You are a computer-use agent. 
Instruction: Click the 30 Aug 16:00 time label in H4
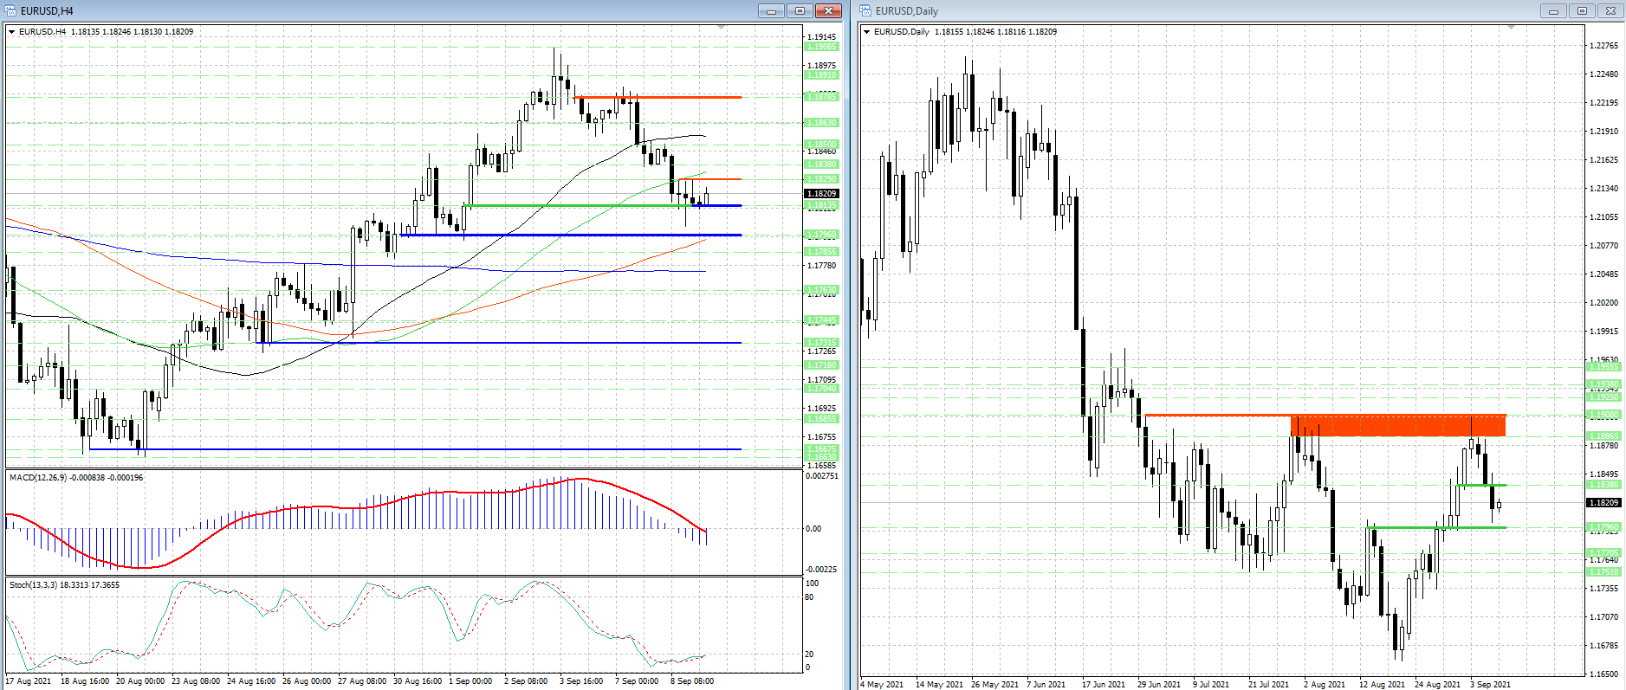tap(418, 681)
